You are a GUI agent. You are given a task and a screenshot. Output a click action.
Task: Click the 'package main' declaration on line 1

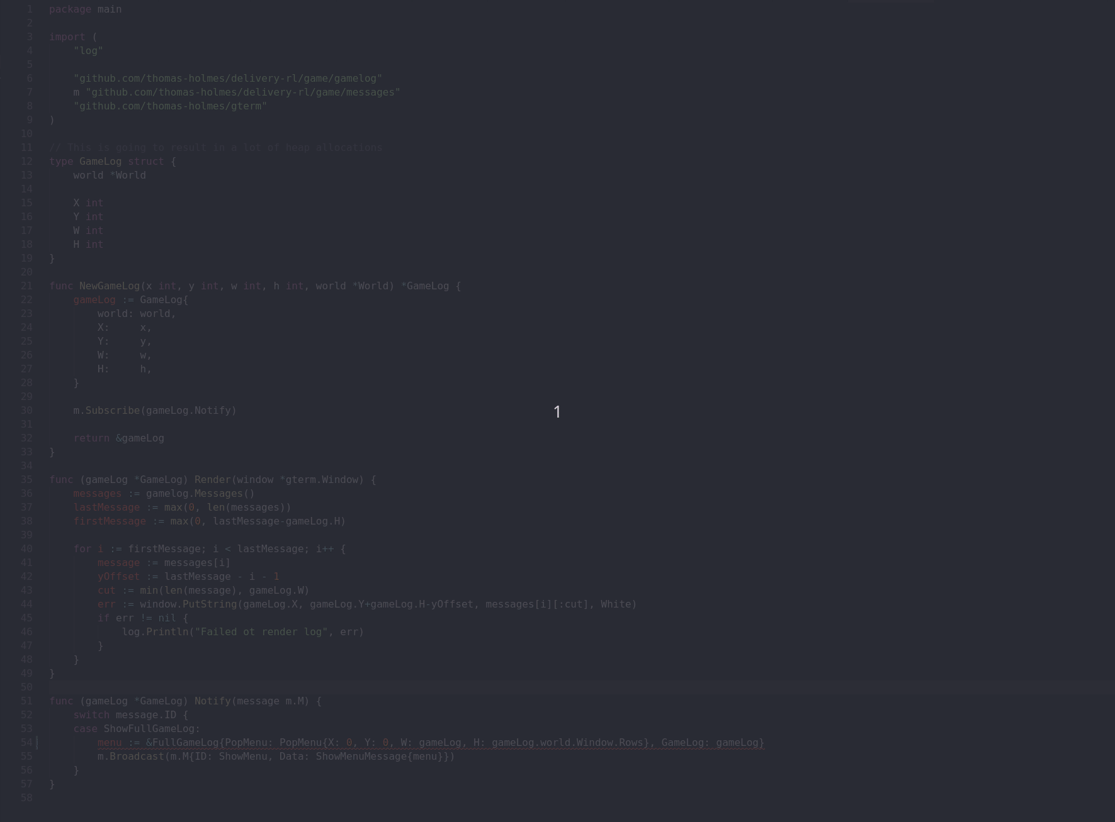pyautogui.click(x=86, y=9)
